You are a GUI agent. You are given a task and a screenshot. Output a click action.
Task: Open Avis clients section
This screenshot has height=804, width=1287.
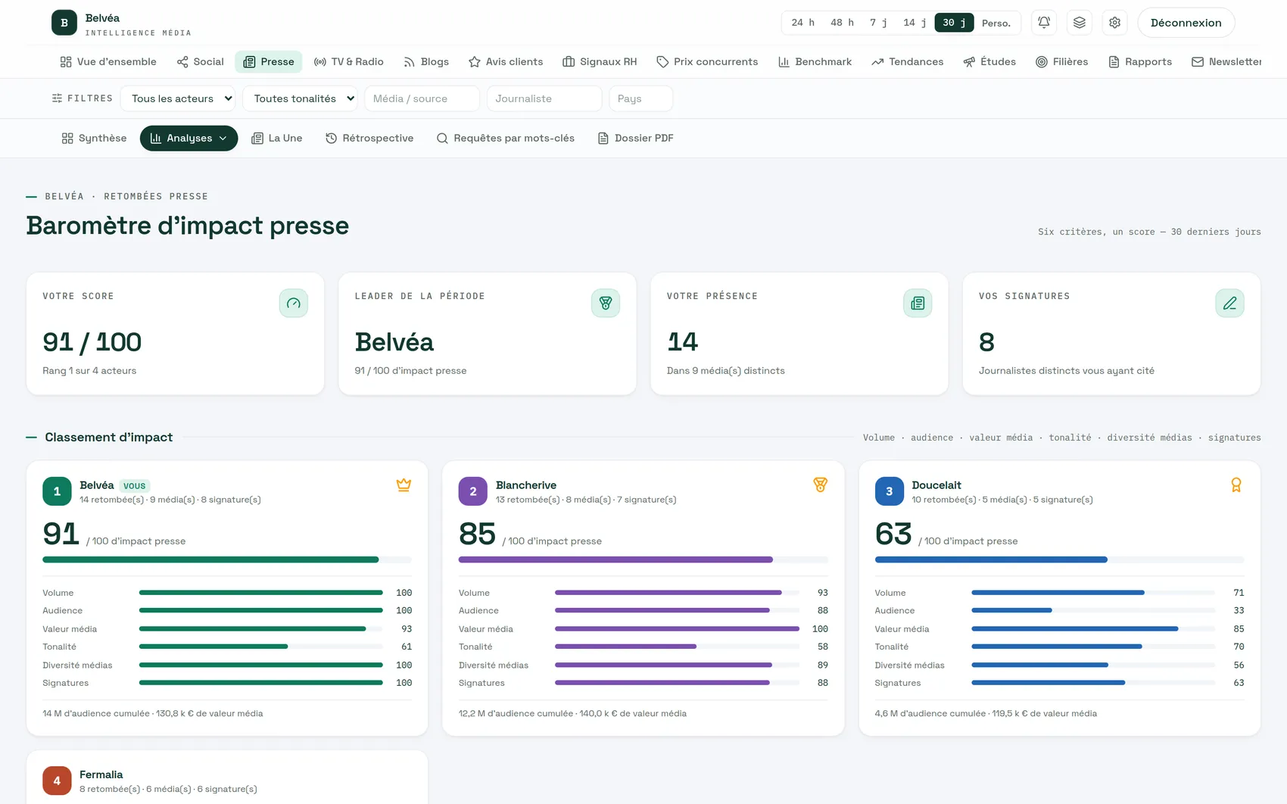tap(506, 62)
